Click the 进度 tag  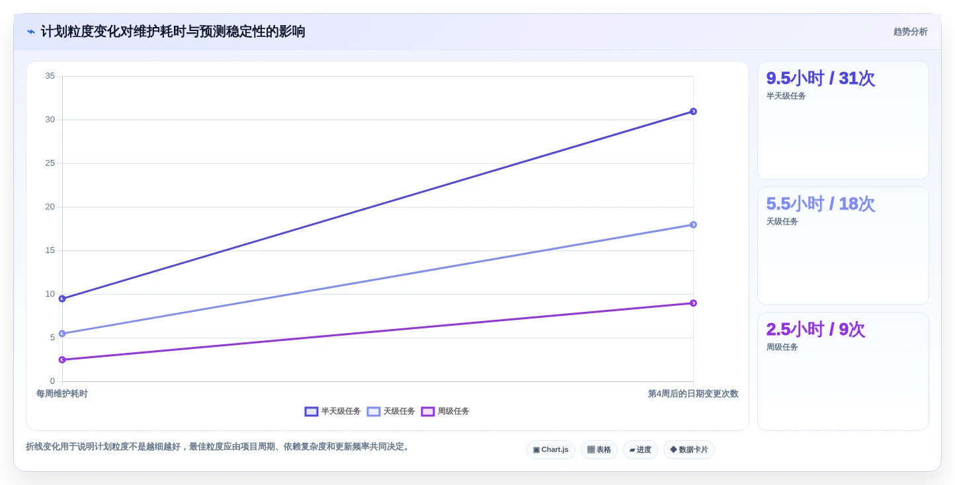(640, 449)
